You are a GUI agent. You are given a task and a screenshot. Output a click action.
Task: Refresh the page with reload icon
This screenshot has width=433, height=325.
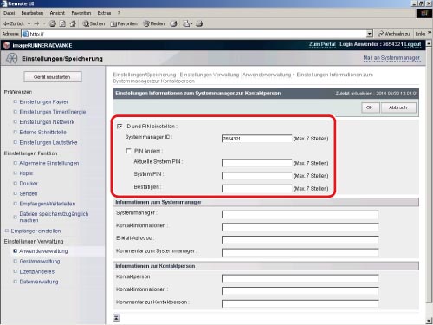pyautogui.click(x=62, y=23)
